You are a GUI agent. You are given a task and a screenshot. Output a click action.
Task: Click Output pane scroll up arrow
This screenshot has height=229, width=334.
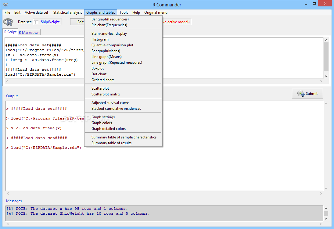pyautogui.click(x=326, y=103)
